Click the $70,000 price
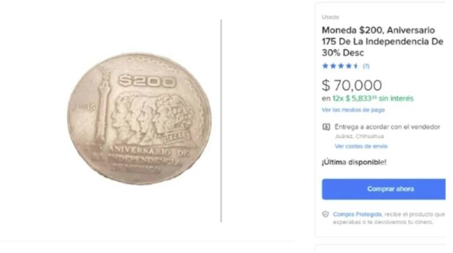This screenshot has width=453, height=253. pos(351,85)
